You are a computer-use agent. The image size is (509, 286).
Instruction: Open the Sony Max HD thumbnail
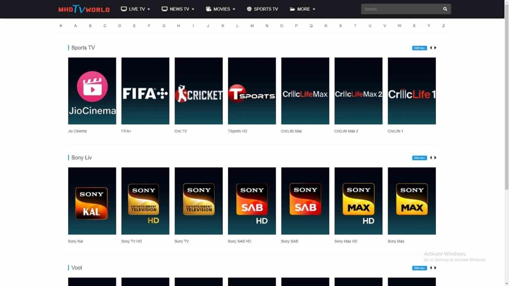click(358, 201)
